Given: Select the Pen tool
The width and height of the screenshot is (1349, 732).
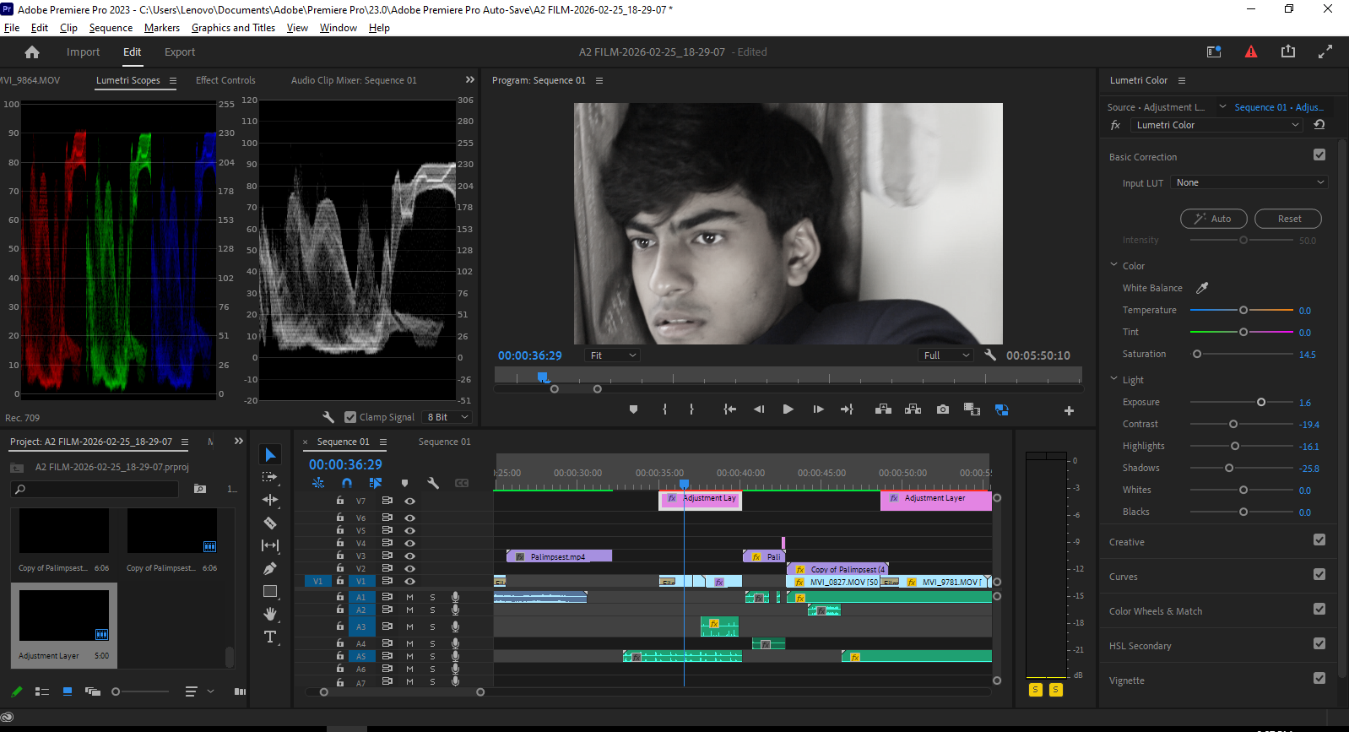Looking at the screenshot, I should click(270, 568).
